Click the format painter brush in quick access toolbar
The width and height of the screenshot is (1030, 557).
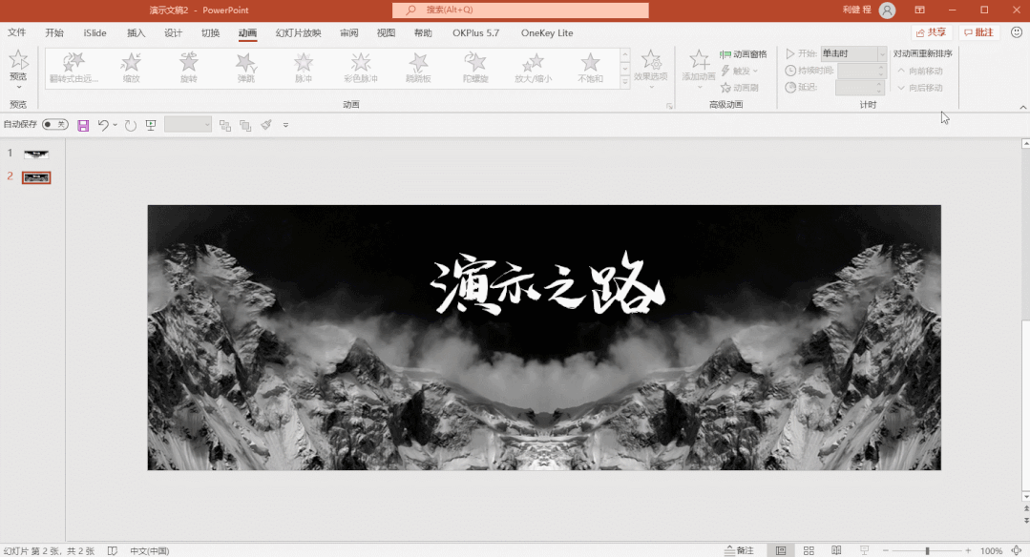266,125
